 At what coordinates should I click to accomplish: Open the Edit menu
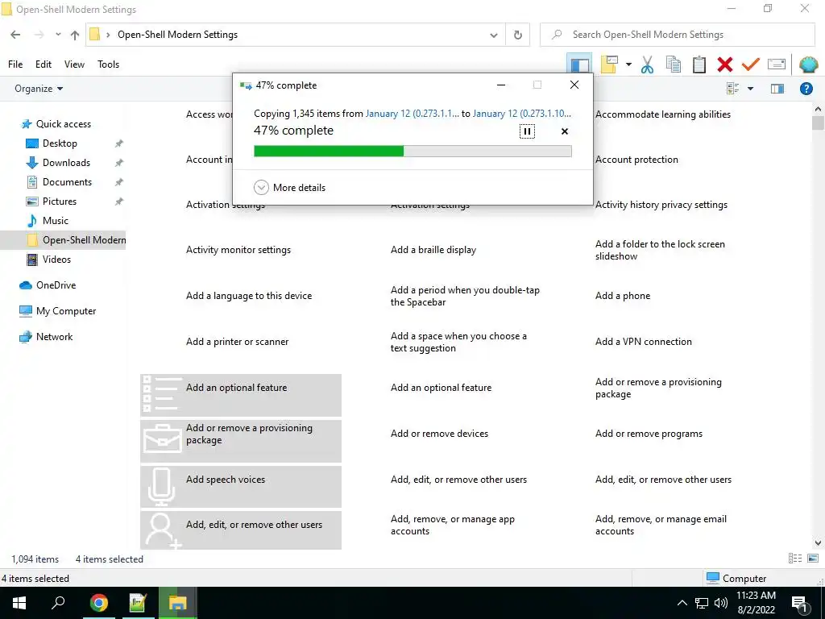tap(44, 64)
